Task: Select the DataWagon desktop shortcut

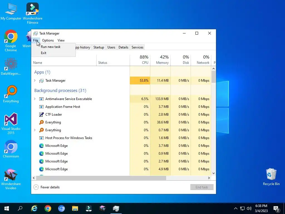Action: click(11, 67)
